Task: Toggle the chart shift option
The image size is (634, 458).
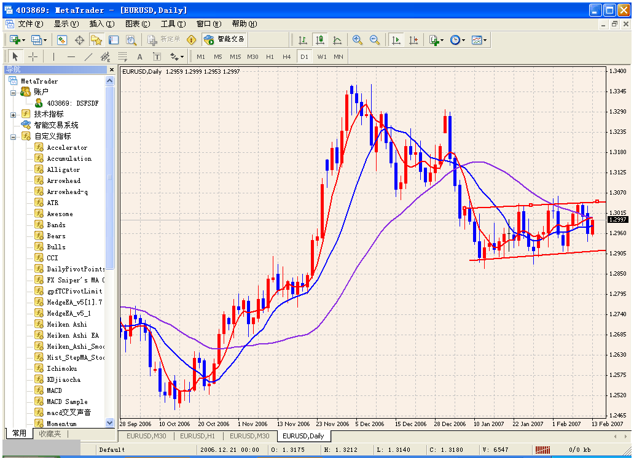Action: [413, 40]
